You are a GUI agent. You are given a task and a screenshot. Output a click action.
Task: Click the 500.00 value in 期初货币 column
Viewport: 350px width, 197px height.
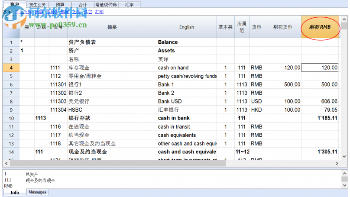pos(282,84)
